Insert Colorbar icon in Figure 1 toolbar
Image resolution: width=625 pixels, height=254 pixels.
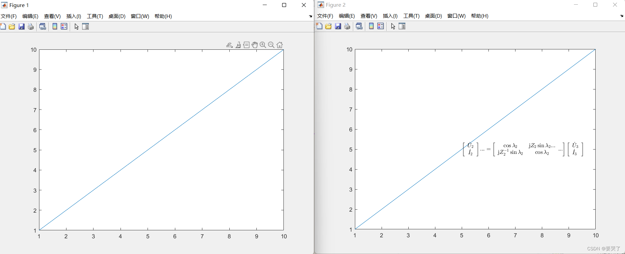tap(55, 27)
